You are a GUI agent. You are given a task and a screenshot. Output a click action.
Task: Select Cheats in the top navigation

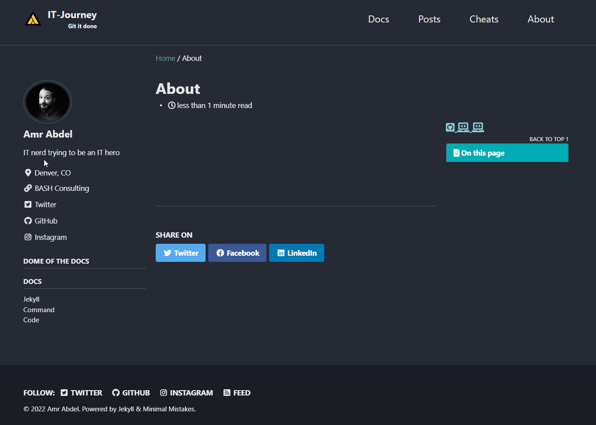[484, 19]
